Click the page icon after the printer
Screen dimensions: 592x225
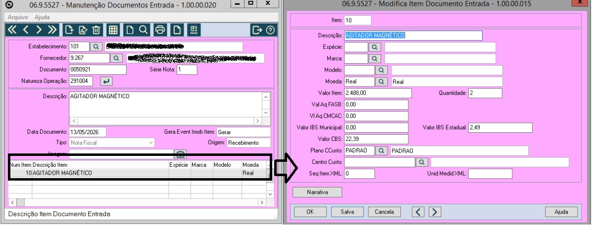click(x=177, y=30)
